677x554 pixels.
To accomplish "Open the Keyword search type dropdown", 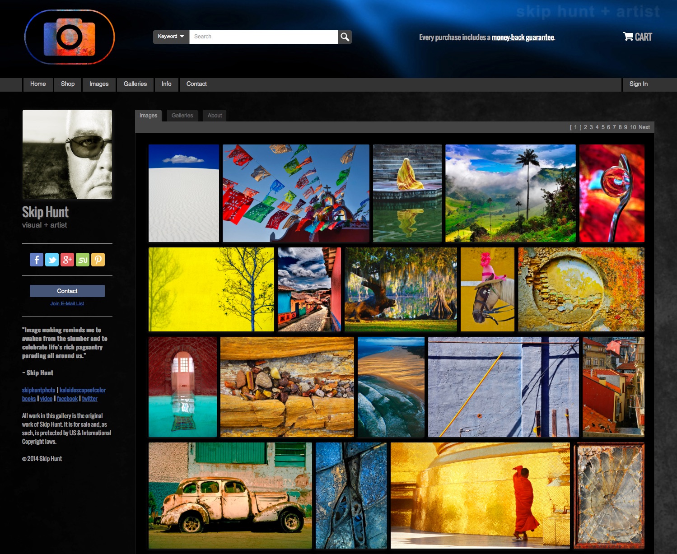I will point(171,37).
